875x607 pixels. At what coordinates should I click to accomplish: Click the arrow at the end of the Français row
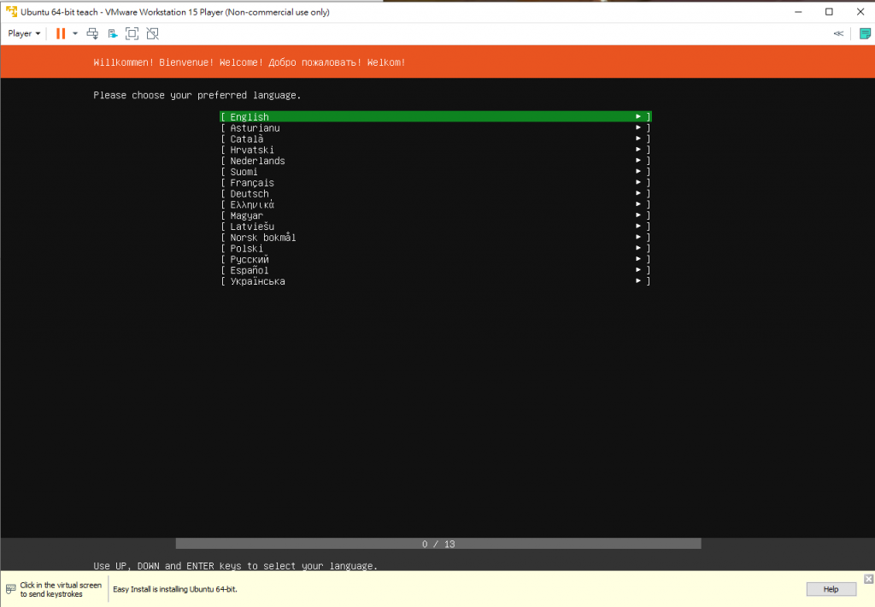pos(637,182)
